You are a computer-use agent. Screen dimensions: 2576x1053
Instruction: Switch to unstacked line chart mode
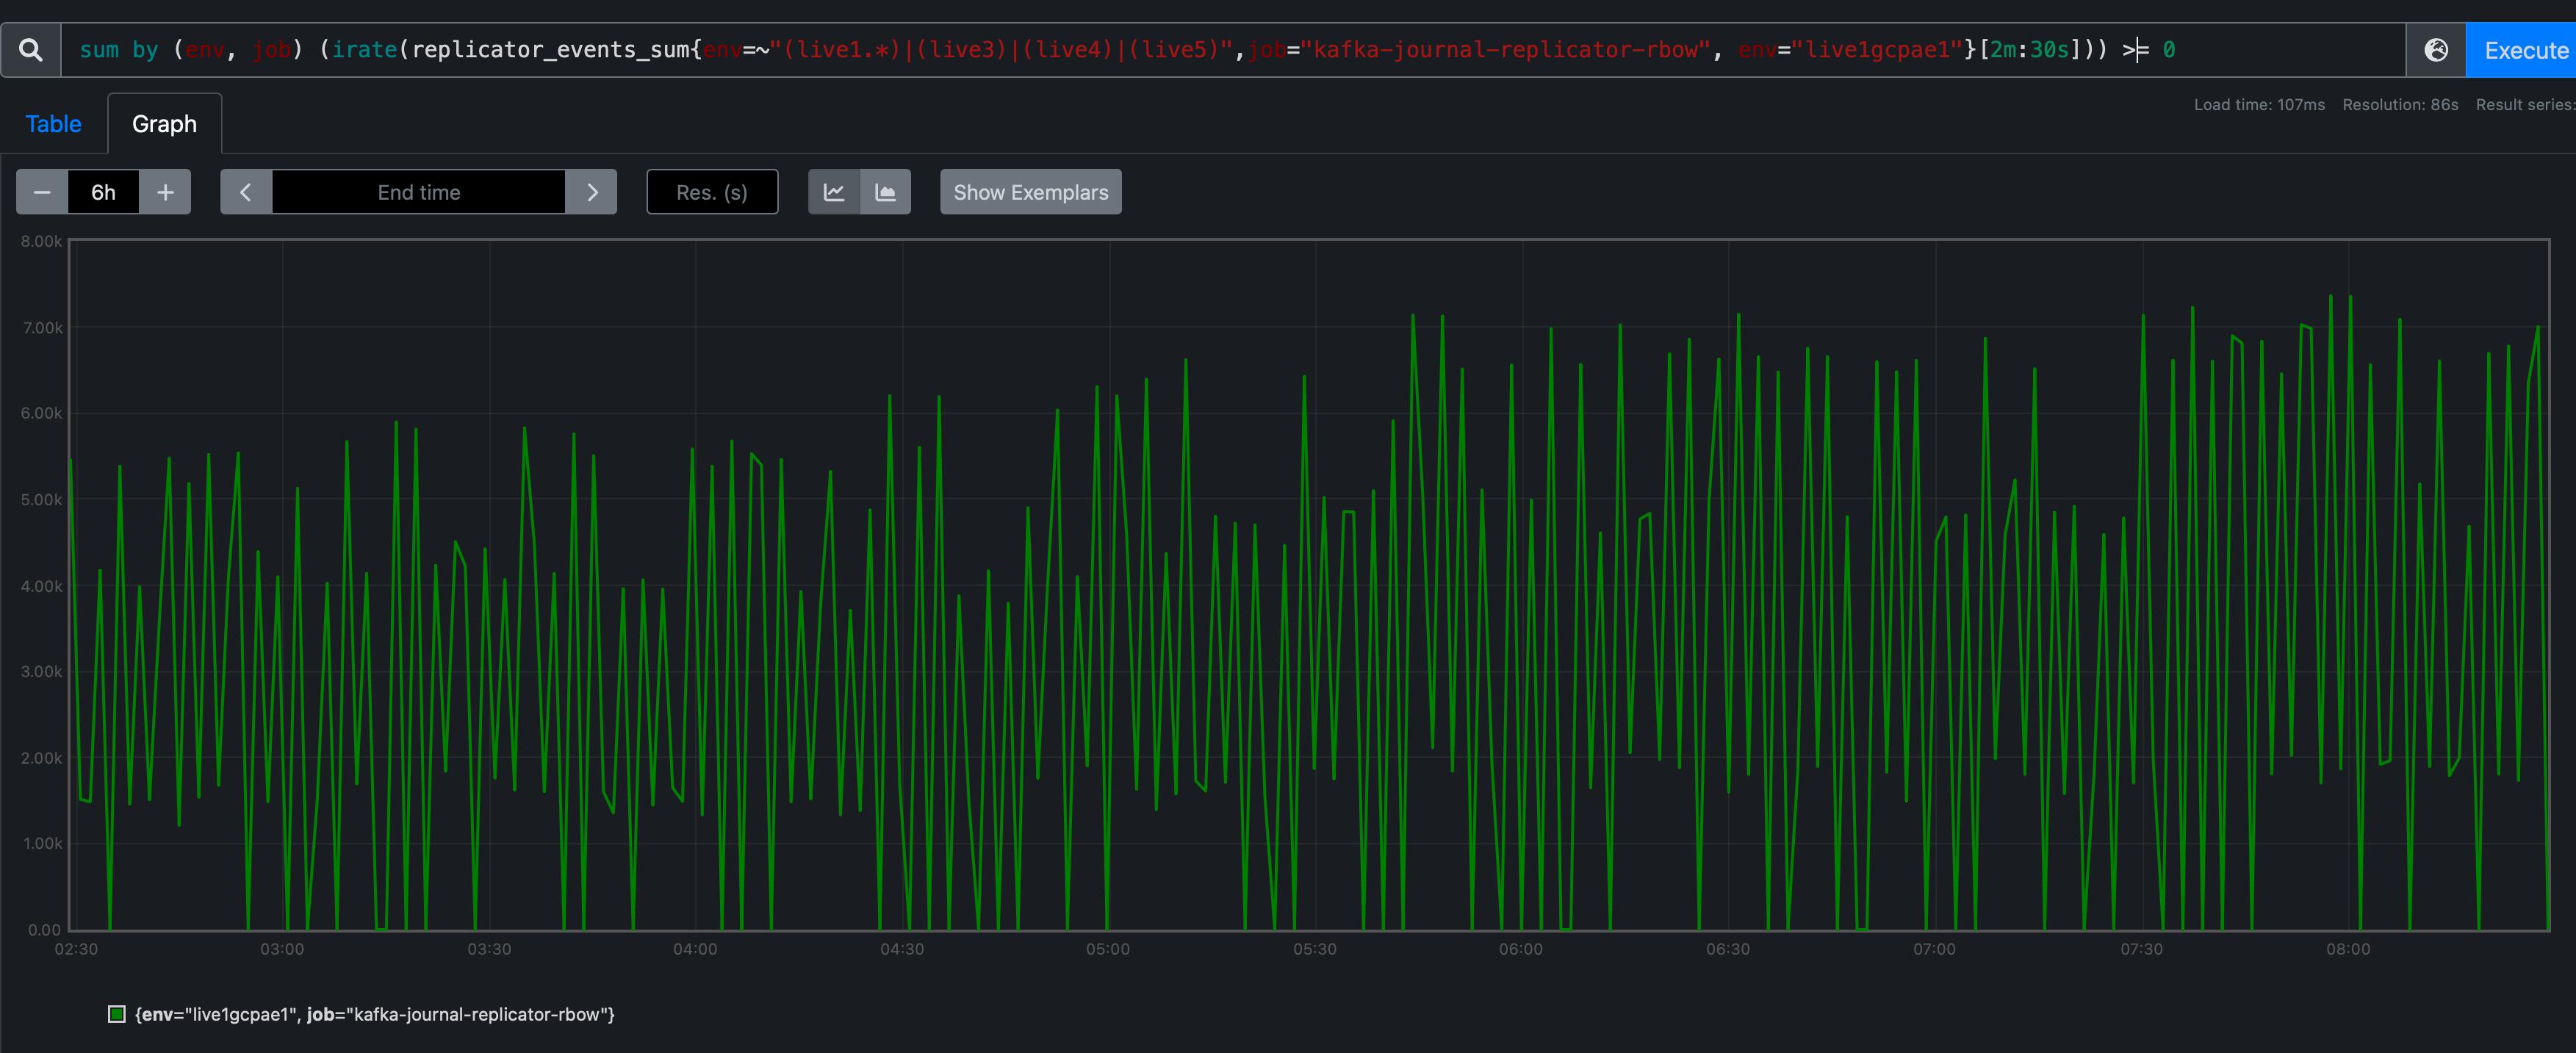[834, 192]
